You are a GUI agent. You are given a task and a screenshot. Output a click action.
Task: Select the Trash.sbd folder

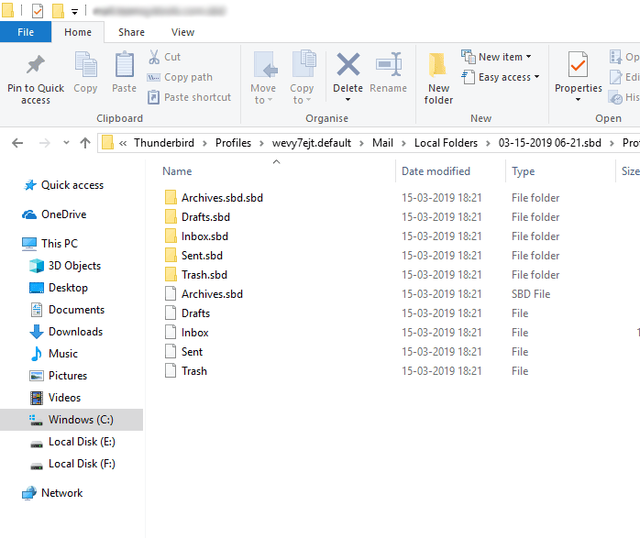point(204,275)
